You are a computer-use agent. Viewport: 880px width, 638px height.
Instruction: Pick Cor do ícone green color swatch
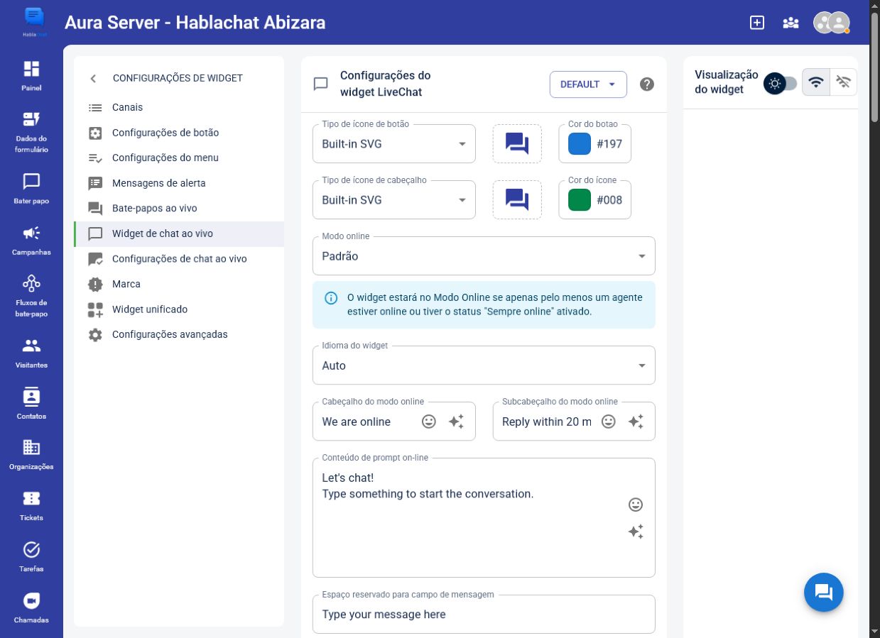pyautogui.click(x=580, y=200)
